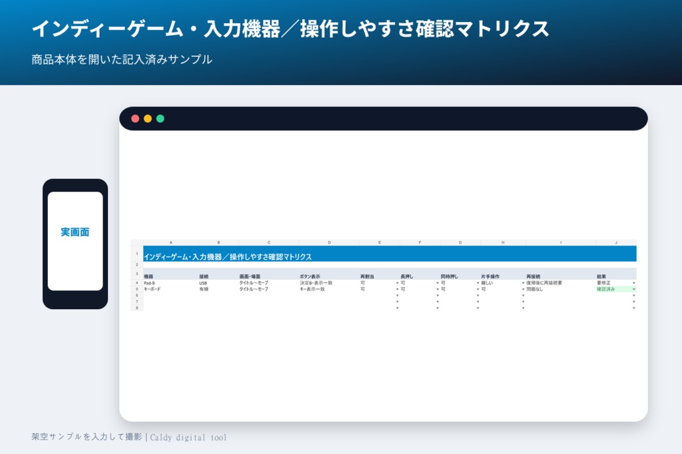Select the 要修正 result cell

616,283
